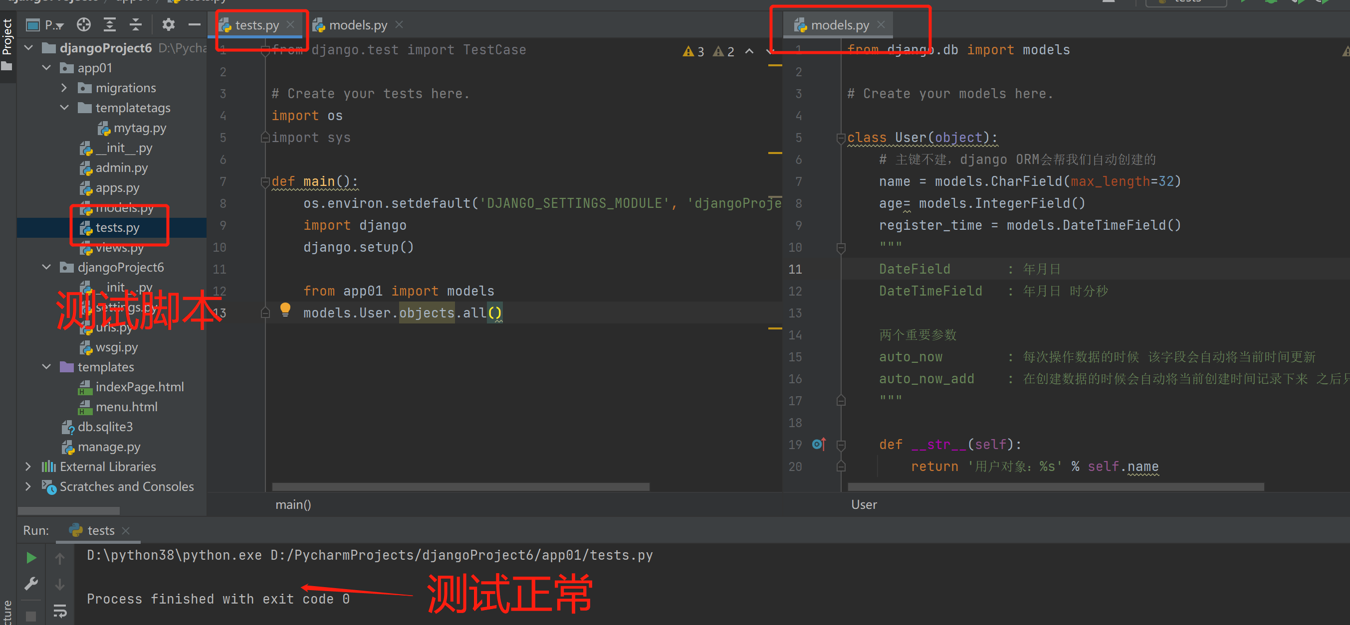Click the yellow intention lightbulb on line 13
This screenshot has height=625, width=1350.
click(285, 310)
